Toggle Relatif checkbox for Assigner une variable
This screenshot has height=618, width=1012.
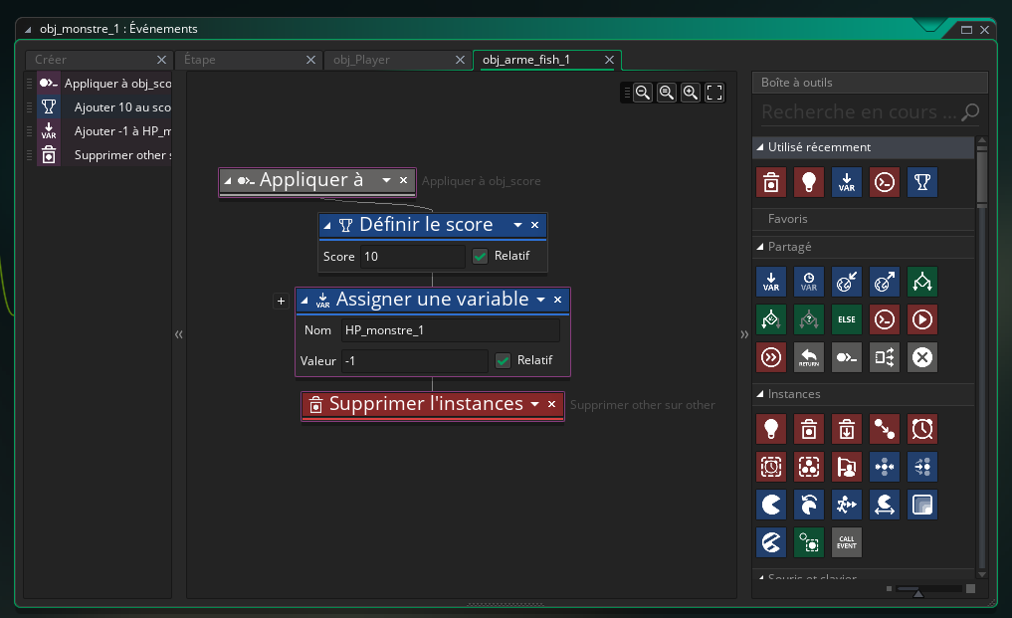pos(503,360)
